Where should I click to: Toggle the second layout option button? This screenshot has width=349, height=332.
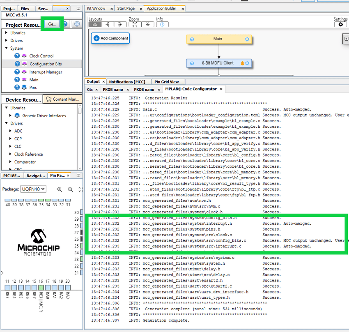click(108, 25)
